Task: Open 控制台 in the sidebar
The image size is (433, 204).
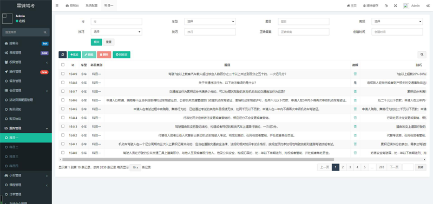Action: tap(26, 44)
